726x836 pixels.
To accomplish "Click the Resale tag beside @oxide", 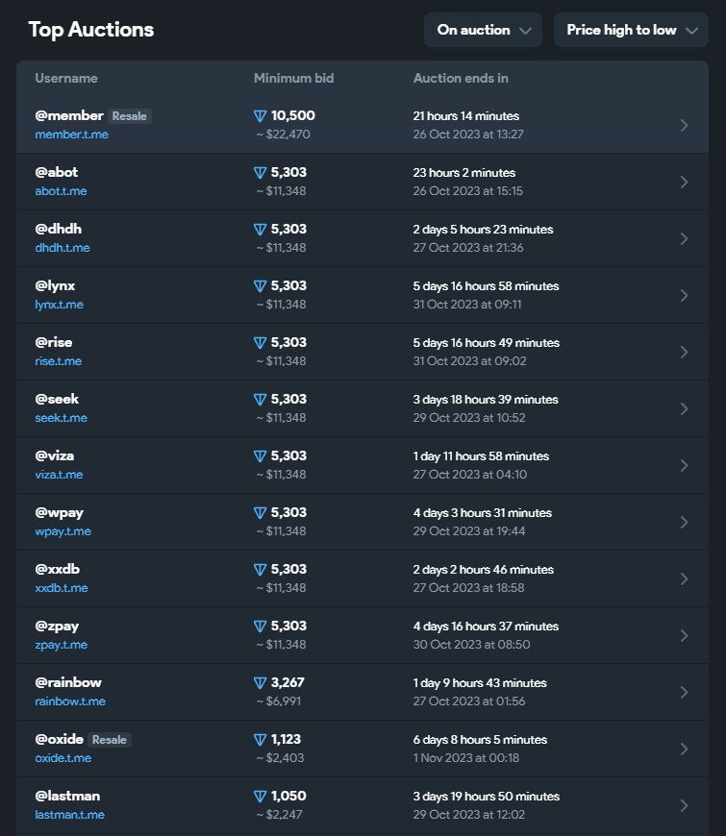I will click(x=110, y=740).
